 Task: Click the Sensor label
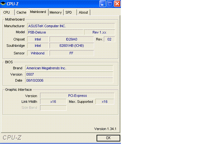[19, 53]
